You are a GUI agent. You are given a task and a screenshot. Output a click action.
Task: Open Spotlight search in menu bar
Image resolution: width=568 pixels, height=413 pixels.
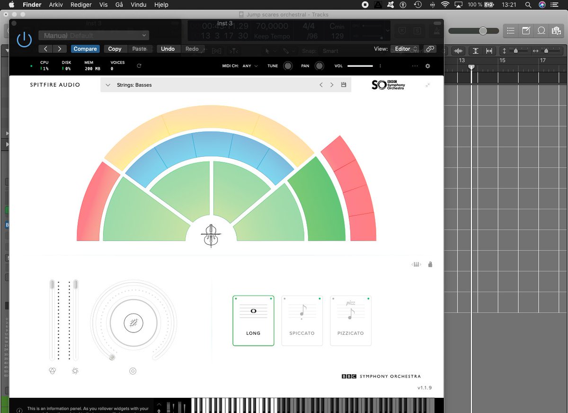pos(528,5)
